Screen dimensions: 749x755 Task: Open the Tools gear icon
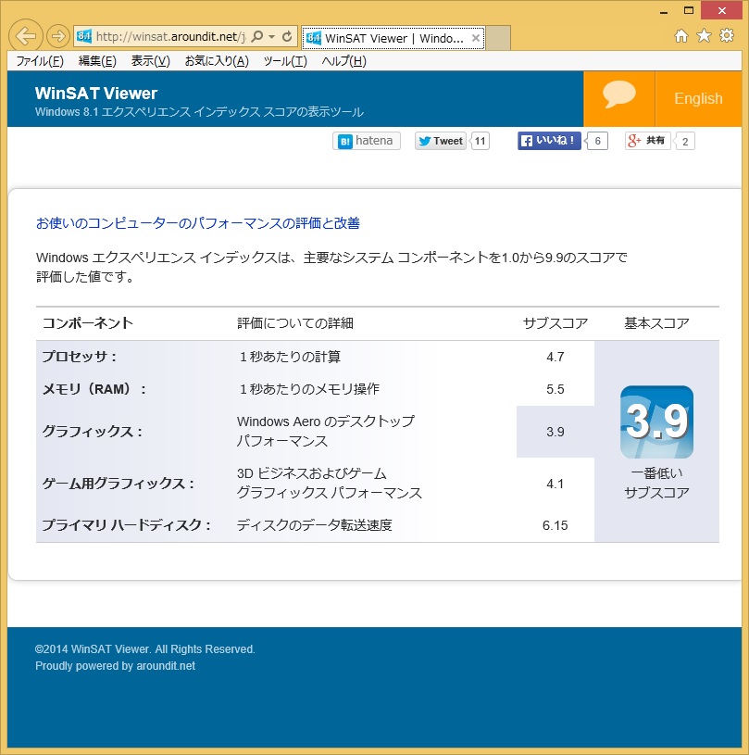(x=727, y=35)
